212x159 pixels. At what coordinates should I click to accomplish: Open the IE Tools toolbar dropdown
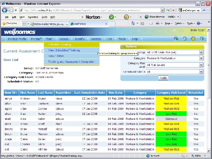(x=191, y=24)
